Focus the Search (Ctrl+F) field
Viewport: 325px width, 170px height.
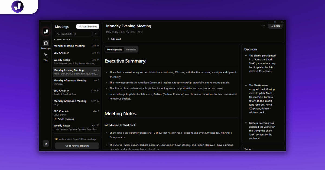pyautogui.click(x=73, y=34)
